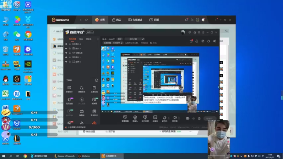Open the filter menu in title bar
Viewport: 283px width, 159px height.
[x=199, y=33]
